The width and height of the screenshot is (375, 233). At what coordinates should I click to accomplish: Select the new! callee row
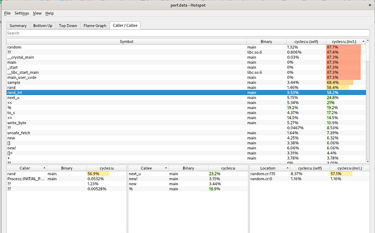[x=188, y=179]
